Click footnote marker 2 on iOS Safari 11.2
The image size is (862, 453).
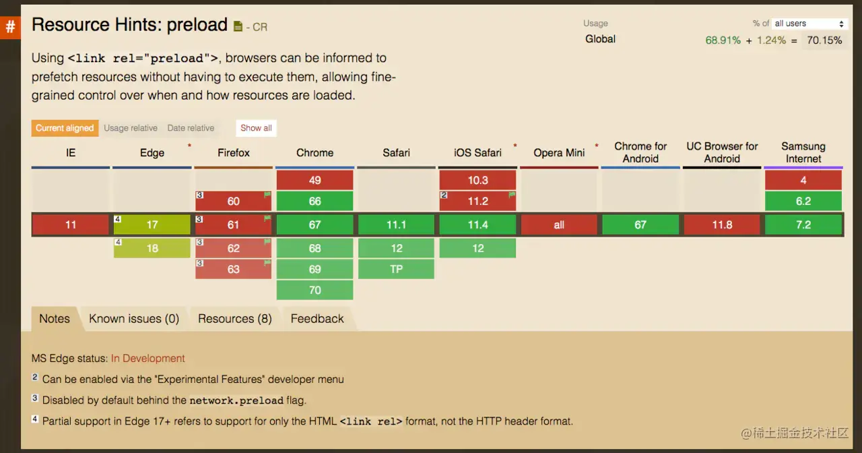(443, 195)
